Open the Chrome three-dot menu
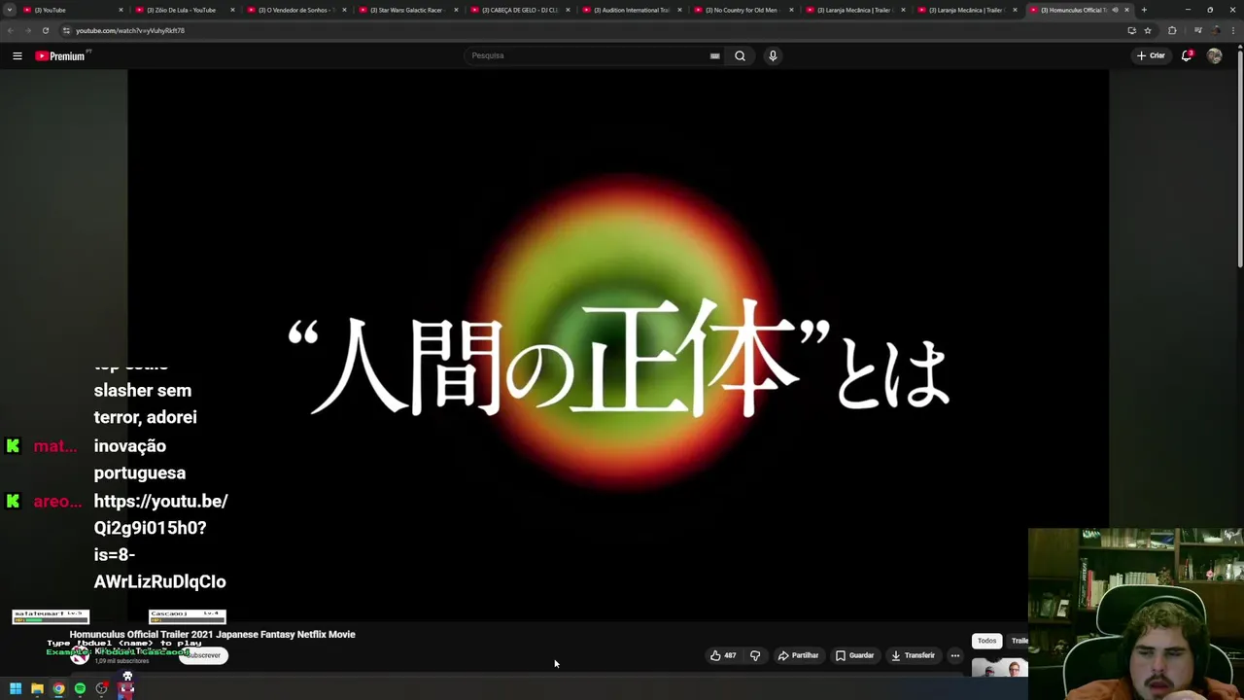The image size is (1244, 700). 1234,30
